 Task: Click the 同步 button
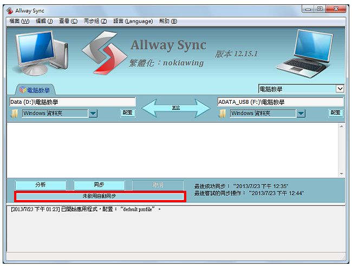[99, 185]
